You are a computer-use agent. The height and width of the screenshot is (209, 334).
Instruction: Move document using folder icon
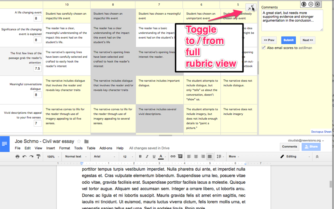(x=86, y=141)
